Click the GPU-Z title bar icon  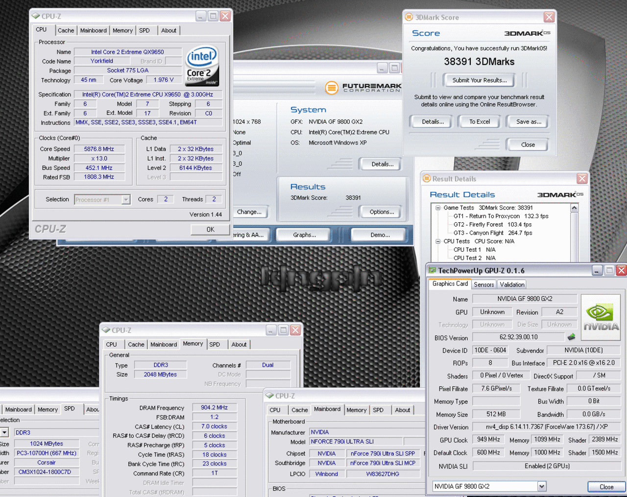pos(432,270)
